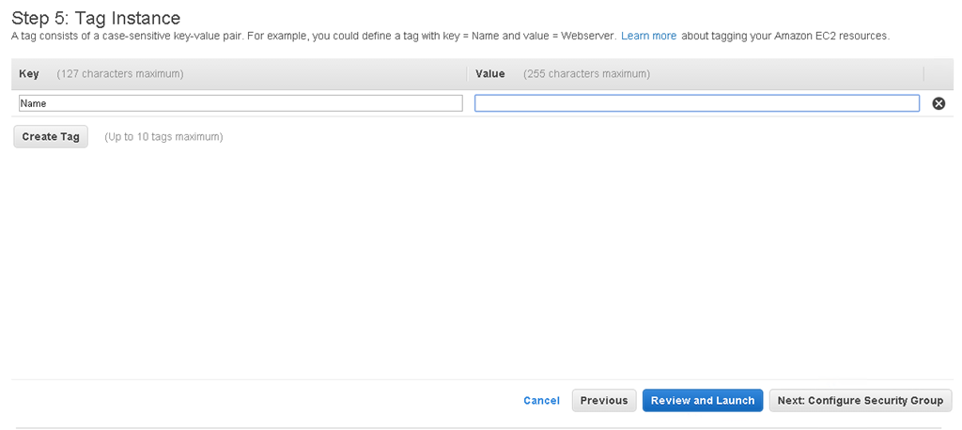Click the empty header cell above remove icon

pos(937,73)
